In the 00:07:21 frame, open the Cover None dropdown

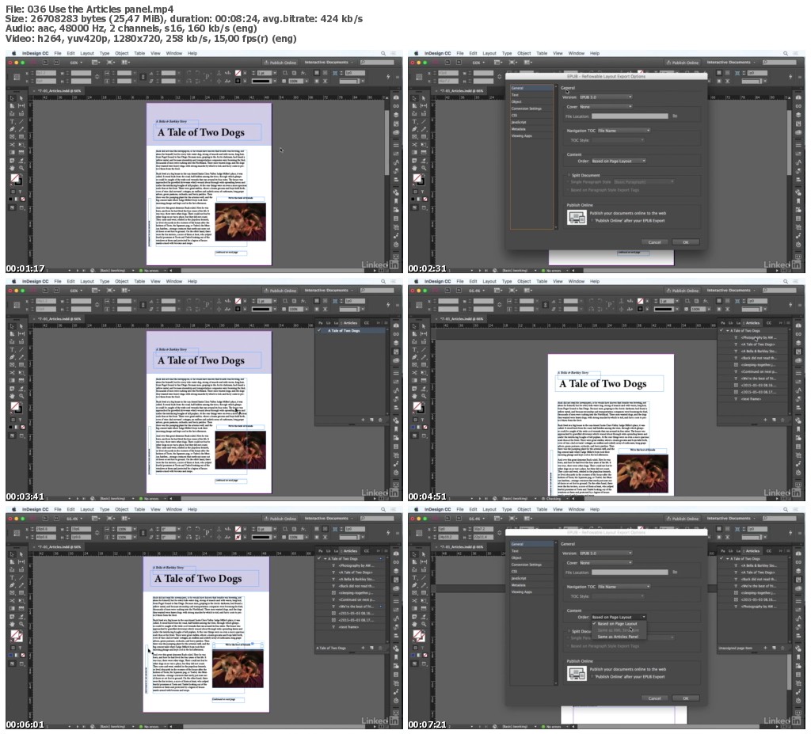605,563
